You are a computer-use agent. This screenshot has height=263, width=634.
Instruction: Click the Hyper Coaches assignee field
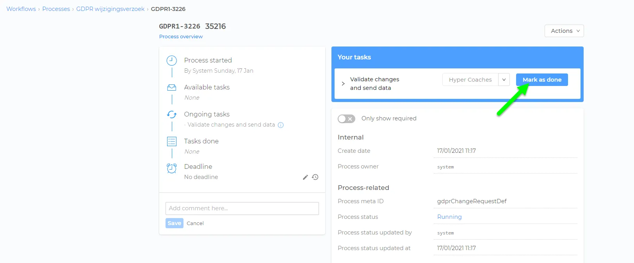pyautogui.click(x=470, y=80)
